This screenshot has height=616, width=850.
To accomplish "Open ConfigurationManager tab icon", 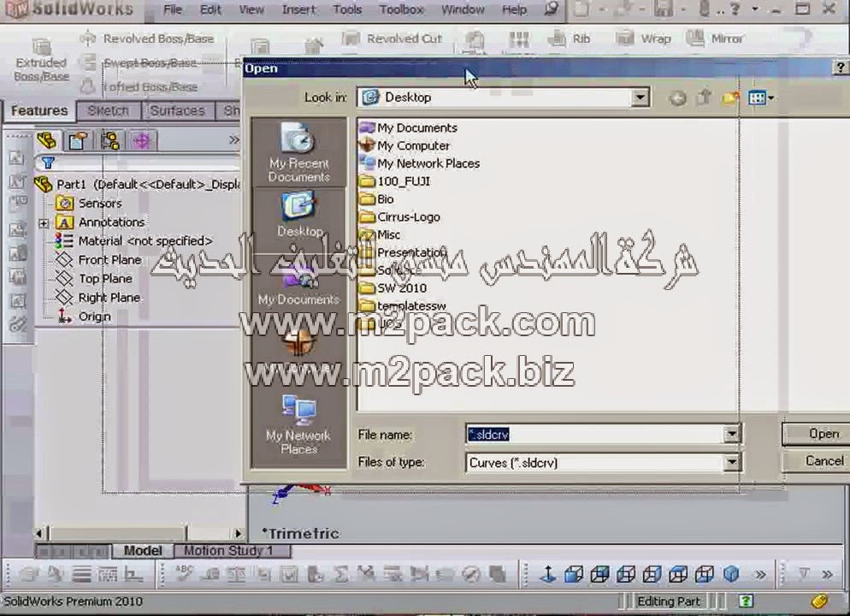I will (x=110, y=141).
